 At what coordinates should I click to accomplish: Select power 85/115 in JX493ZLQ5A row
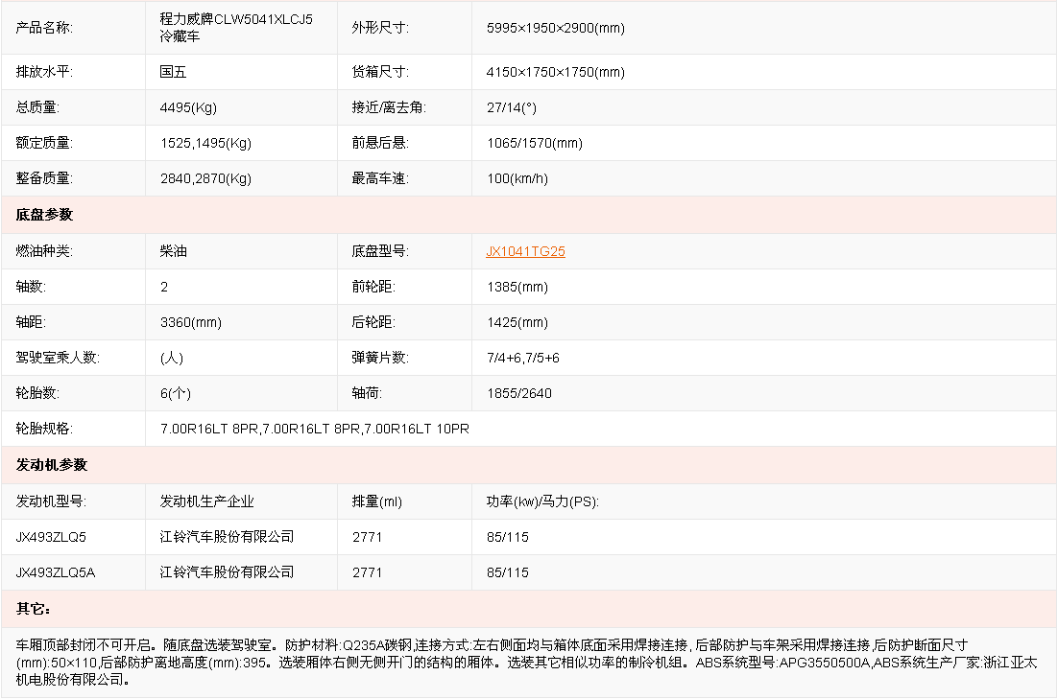tap(508, 573)
